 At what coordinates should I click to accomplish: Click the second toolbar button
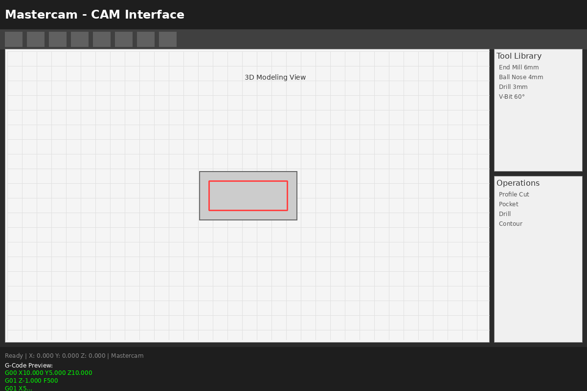[x=36, y=39]
